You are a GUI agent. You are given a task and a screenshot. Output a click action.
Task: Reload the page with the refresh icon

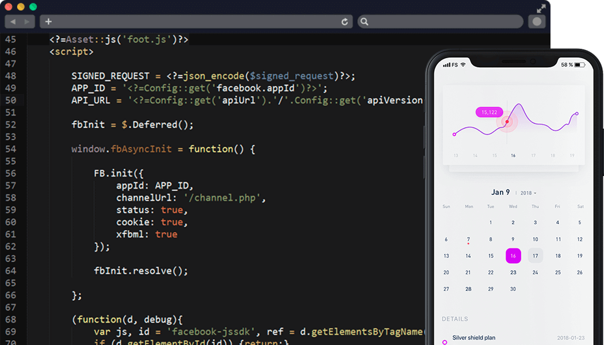[x=345, y=22]
